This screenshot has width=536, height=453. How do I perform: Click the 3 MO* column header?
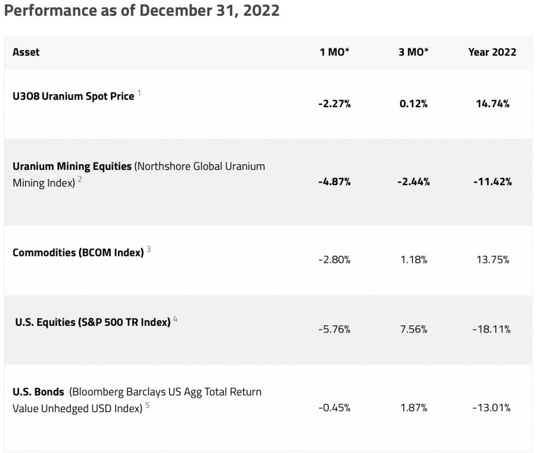click(413, 52)
